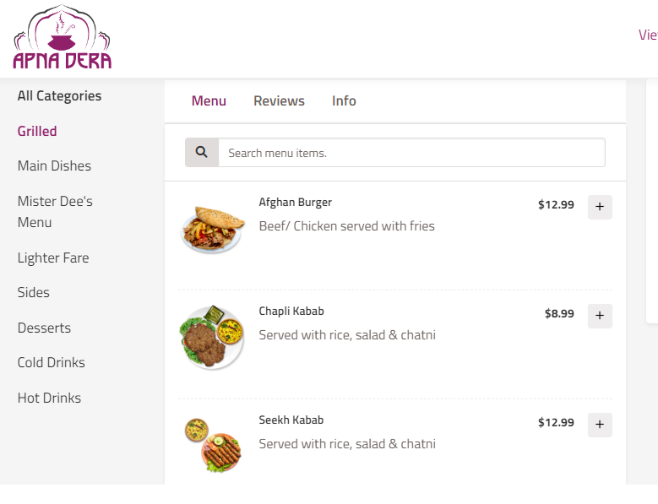The width and height of the screenshot is (658, 504).
Task: Click the search magnifier icon
Action: click(202, 153)
